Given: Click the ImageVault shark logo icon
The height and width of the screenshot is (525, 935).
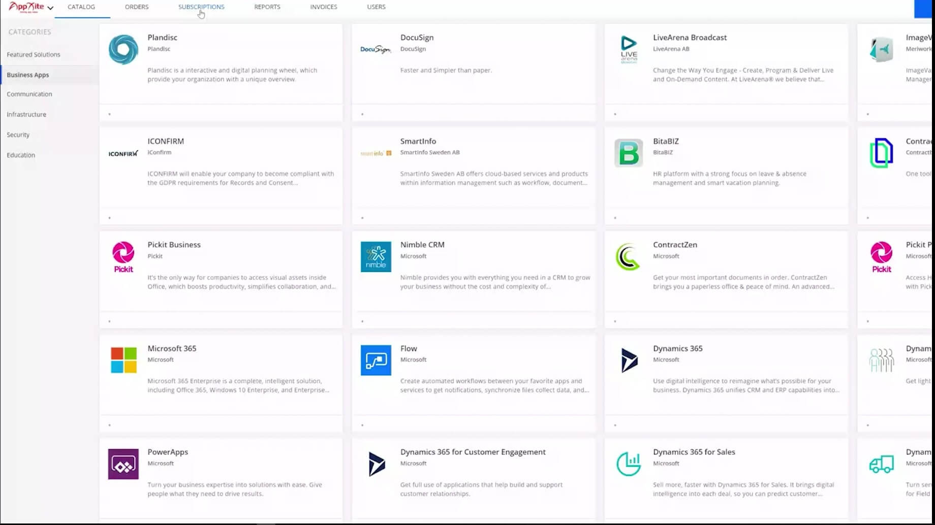Looking at the screenshot, I should (881, 49).
